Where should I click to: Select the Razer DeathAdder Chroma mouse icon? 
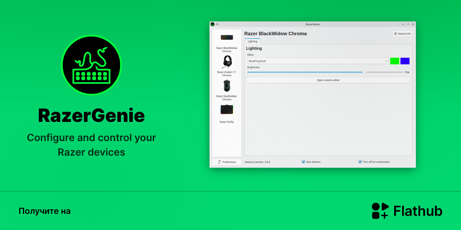pos(227,85)
